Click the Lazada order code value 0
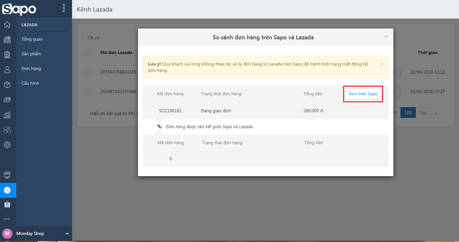The image size is (459, 242). pyautogui.click(x=171, y=159)
